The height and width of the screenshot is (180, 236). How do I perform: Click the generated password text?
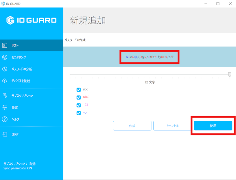point(150,57)
